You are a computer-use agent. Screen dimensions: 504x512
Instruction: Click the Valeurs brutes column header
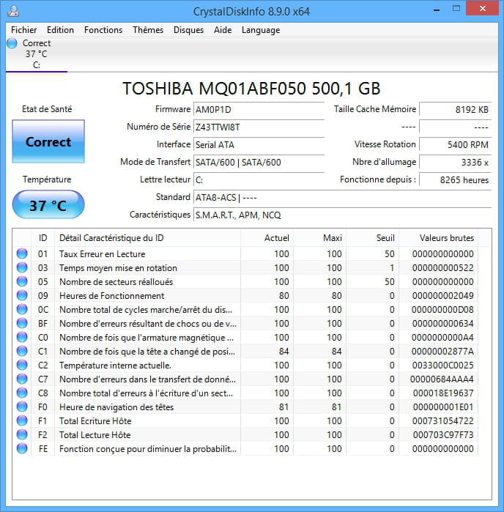[x=438, y=238]
